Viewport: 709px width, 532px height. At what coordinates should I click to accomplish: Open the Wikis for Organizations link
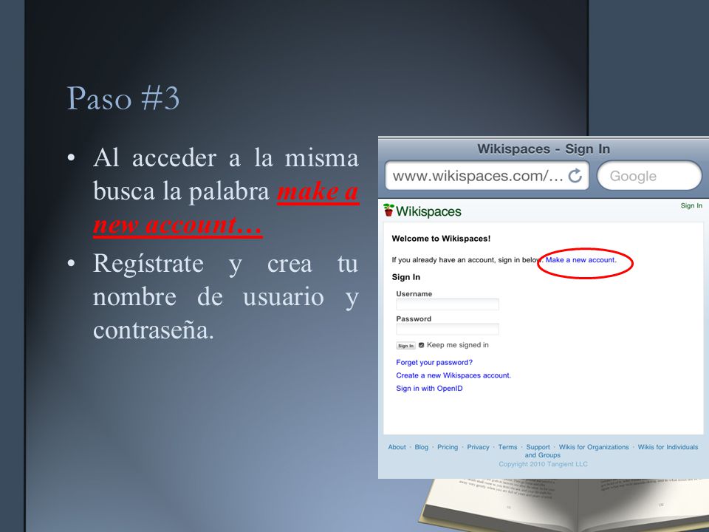tap(594, 447)
